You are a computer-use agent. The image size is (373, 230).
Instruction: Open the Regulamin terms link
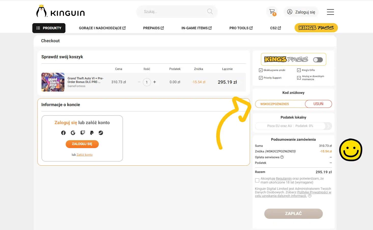284,179
